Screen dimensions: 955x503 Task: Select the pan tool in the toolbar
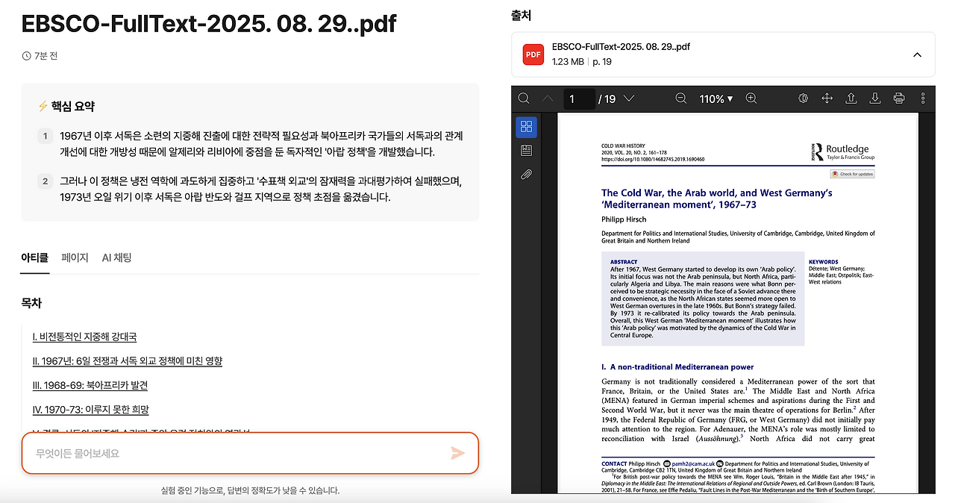coord(827,98)
